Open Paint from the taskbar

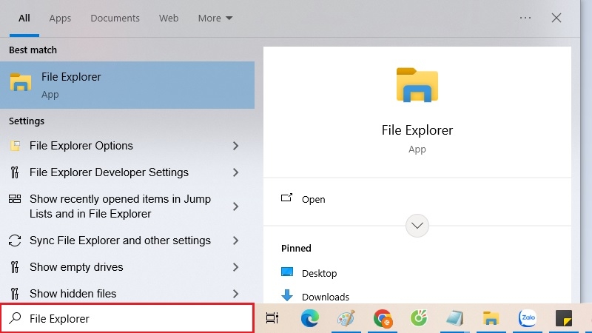346,318
